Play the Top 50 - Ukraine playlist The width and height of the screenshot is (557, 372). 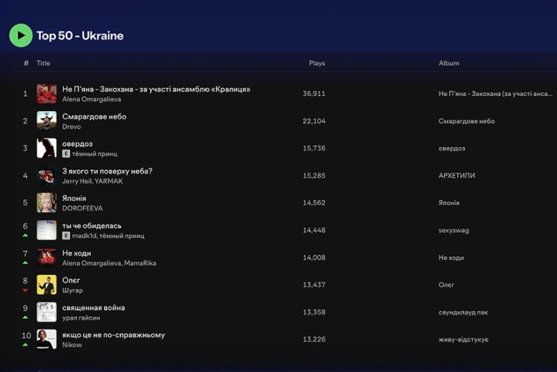click(x=21, y=35)
